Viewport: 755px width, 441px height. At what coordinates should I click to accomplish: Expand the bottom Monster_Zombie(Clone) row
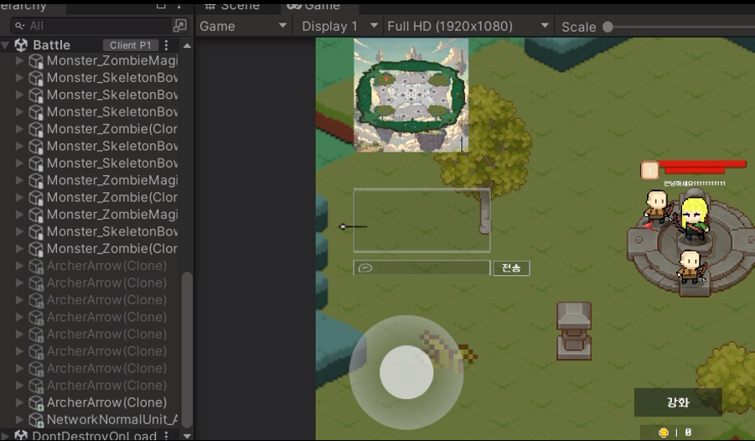pyautogui.click(x=19, y=249)
